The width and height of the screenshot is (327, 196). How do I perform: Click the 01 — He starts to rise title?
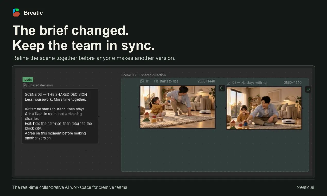coord(162,81)
